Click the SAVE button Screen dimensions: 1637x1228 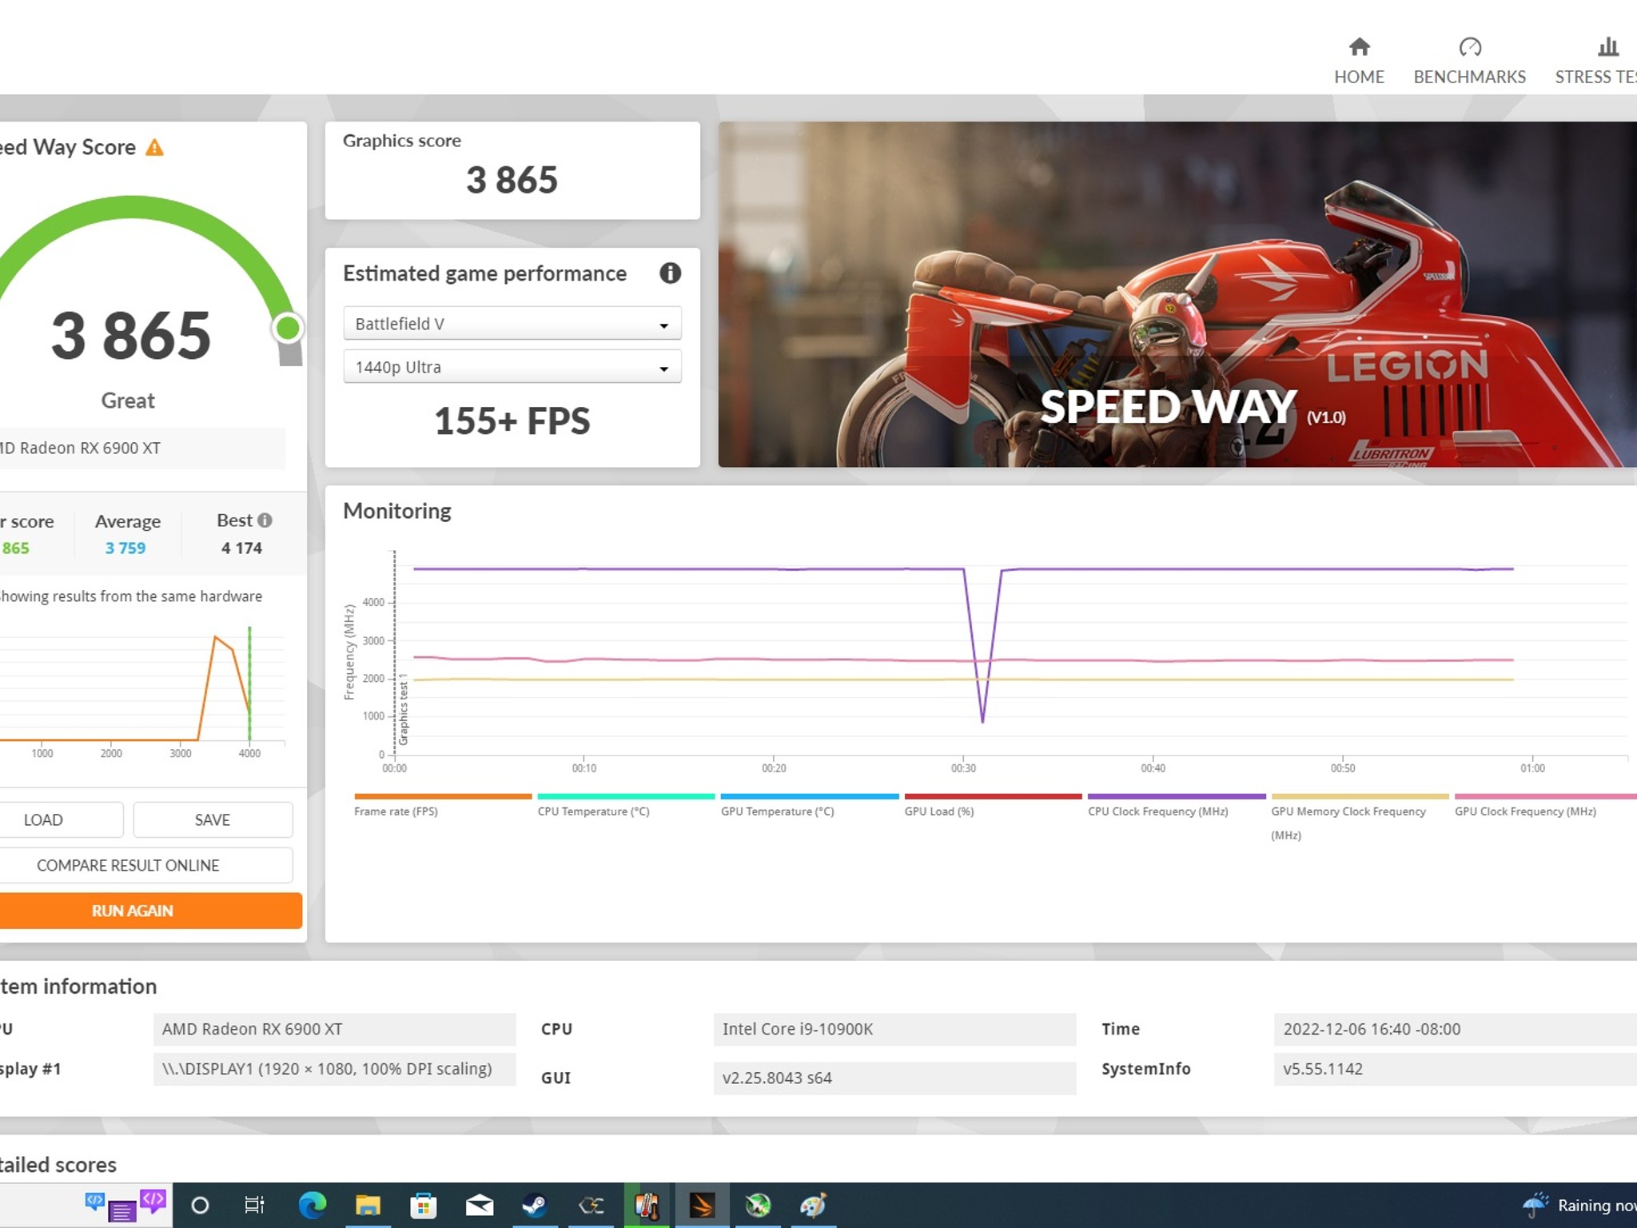213,819
